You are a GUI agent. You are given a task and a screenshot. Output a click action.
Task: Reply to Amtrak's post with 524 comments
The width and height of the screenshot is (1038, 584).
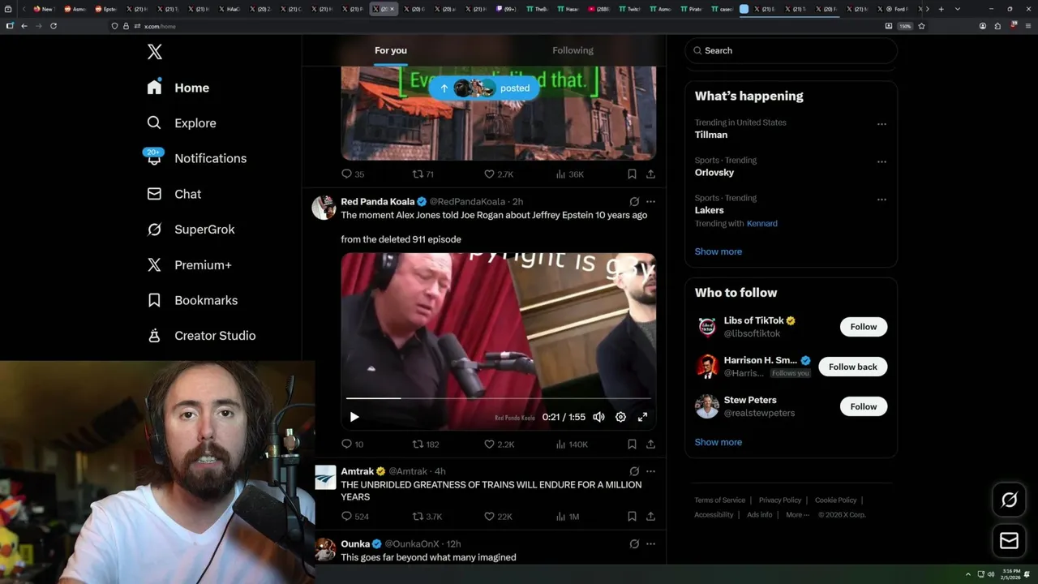pos(355,516)
